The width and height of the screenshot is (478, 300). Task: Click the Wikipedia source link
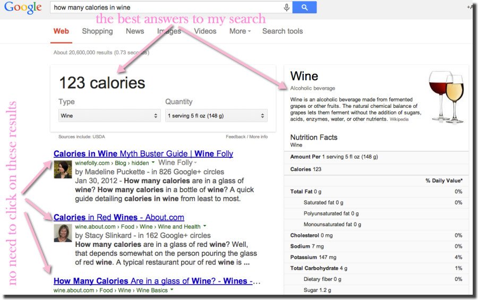coord(399,119)
